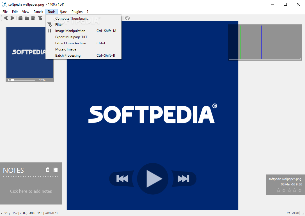This screenshot has width=305, height=216.
Task: Rate the image two stars
Action: point(284,190)
